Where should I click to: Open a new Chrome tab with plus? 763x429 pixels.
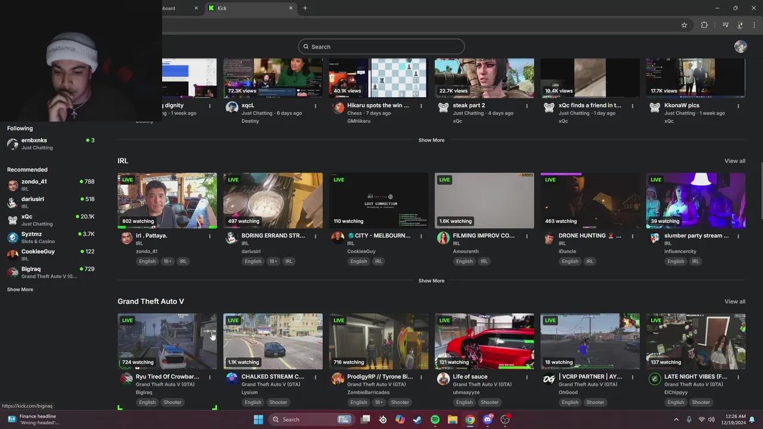(x=305, y=8)
